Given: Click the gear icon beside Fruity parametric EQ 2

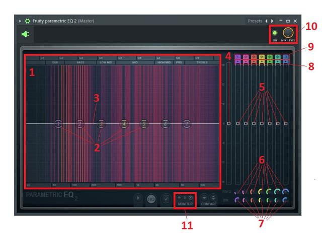Looking at the screenshot, I should (27, 21).
